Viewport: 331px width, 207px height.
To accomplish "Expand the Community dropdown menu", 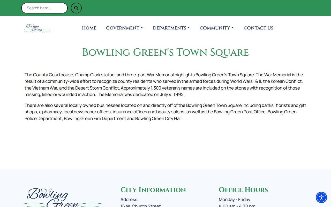I will pos(217,28).
